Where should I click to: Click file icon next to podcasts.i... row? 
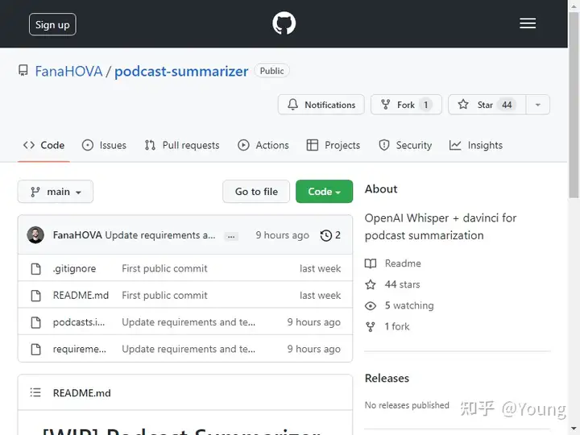click(36, 322)
